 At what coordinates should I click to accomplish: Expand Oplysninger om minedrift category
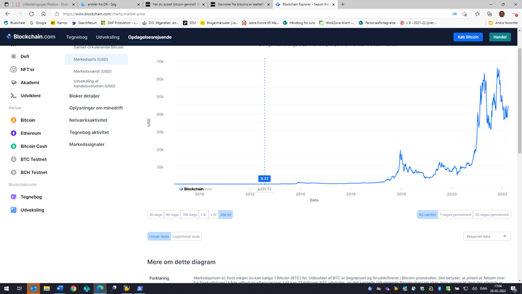point(96,108)
